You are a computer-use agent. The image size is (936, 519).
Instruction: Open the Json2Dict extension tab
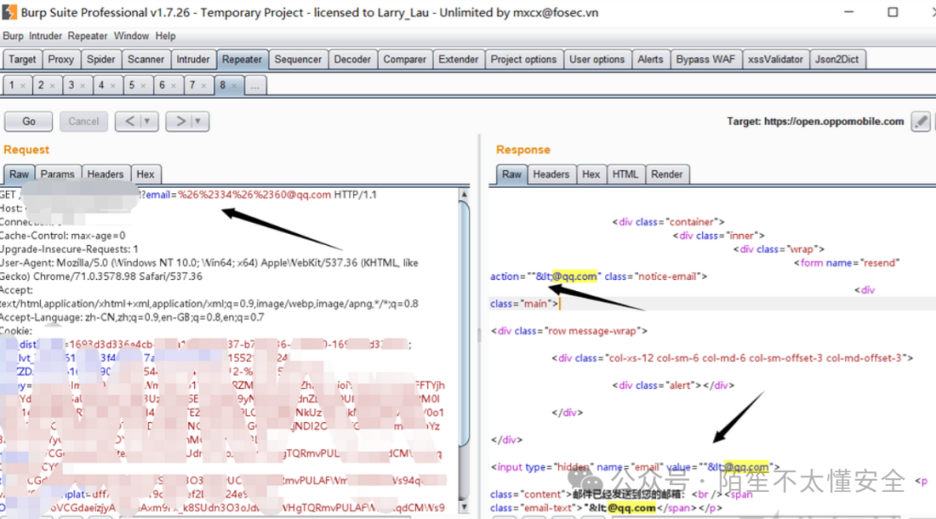(x=835, y=59)
